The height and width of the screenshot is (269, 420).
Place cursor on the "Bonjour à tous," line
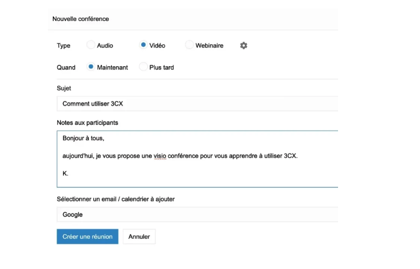point(83,138)
